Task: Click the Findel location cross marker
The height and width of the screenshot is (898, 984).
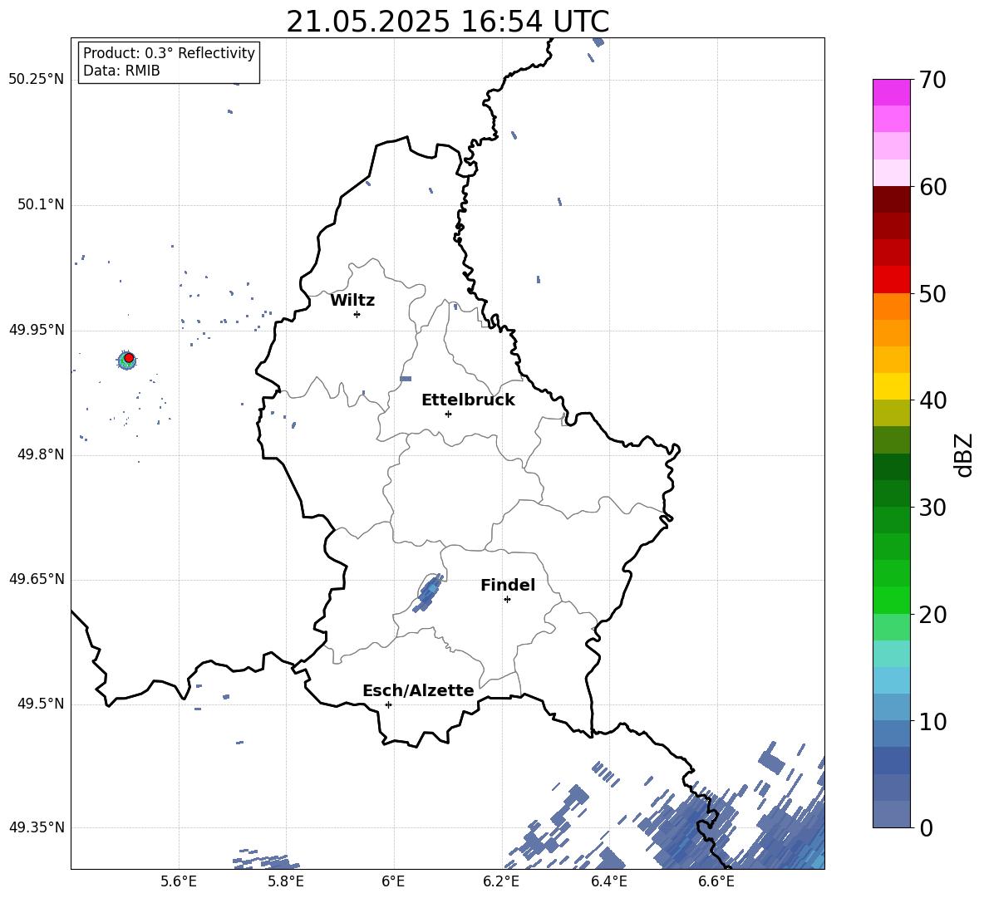Action: 507,600
